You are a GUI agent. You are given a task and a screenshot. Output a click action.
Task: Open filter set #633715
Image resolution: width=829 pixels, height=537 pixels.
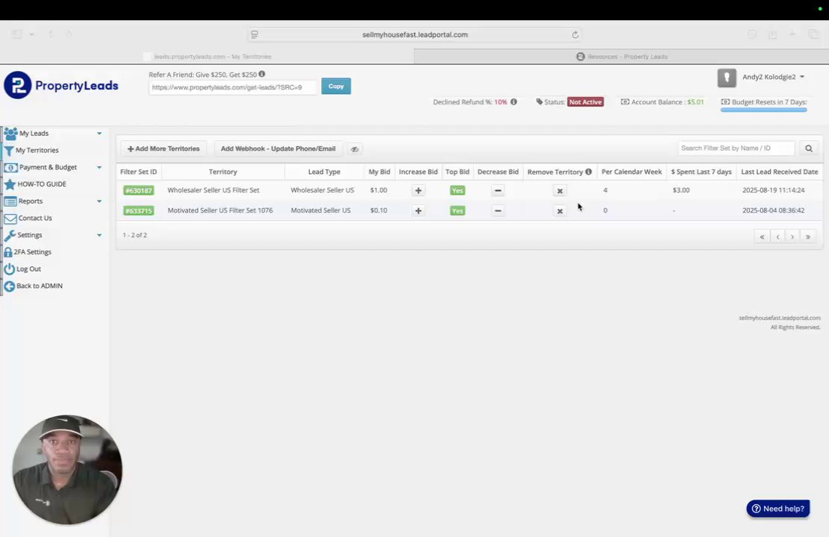pyautogui.click(x=138, y=210)
